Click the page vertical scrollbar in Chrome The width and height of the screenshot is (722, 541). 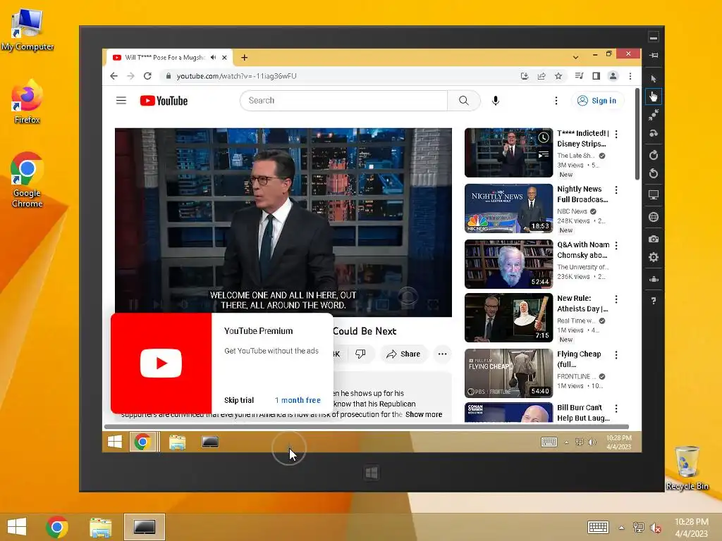(637, 135)
